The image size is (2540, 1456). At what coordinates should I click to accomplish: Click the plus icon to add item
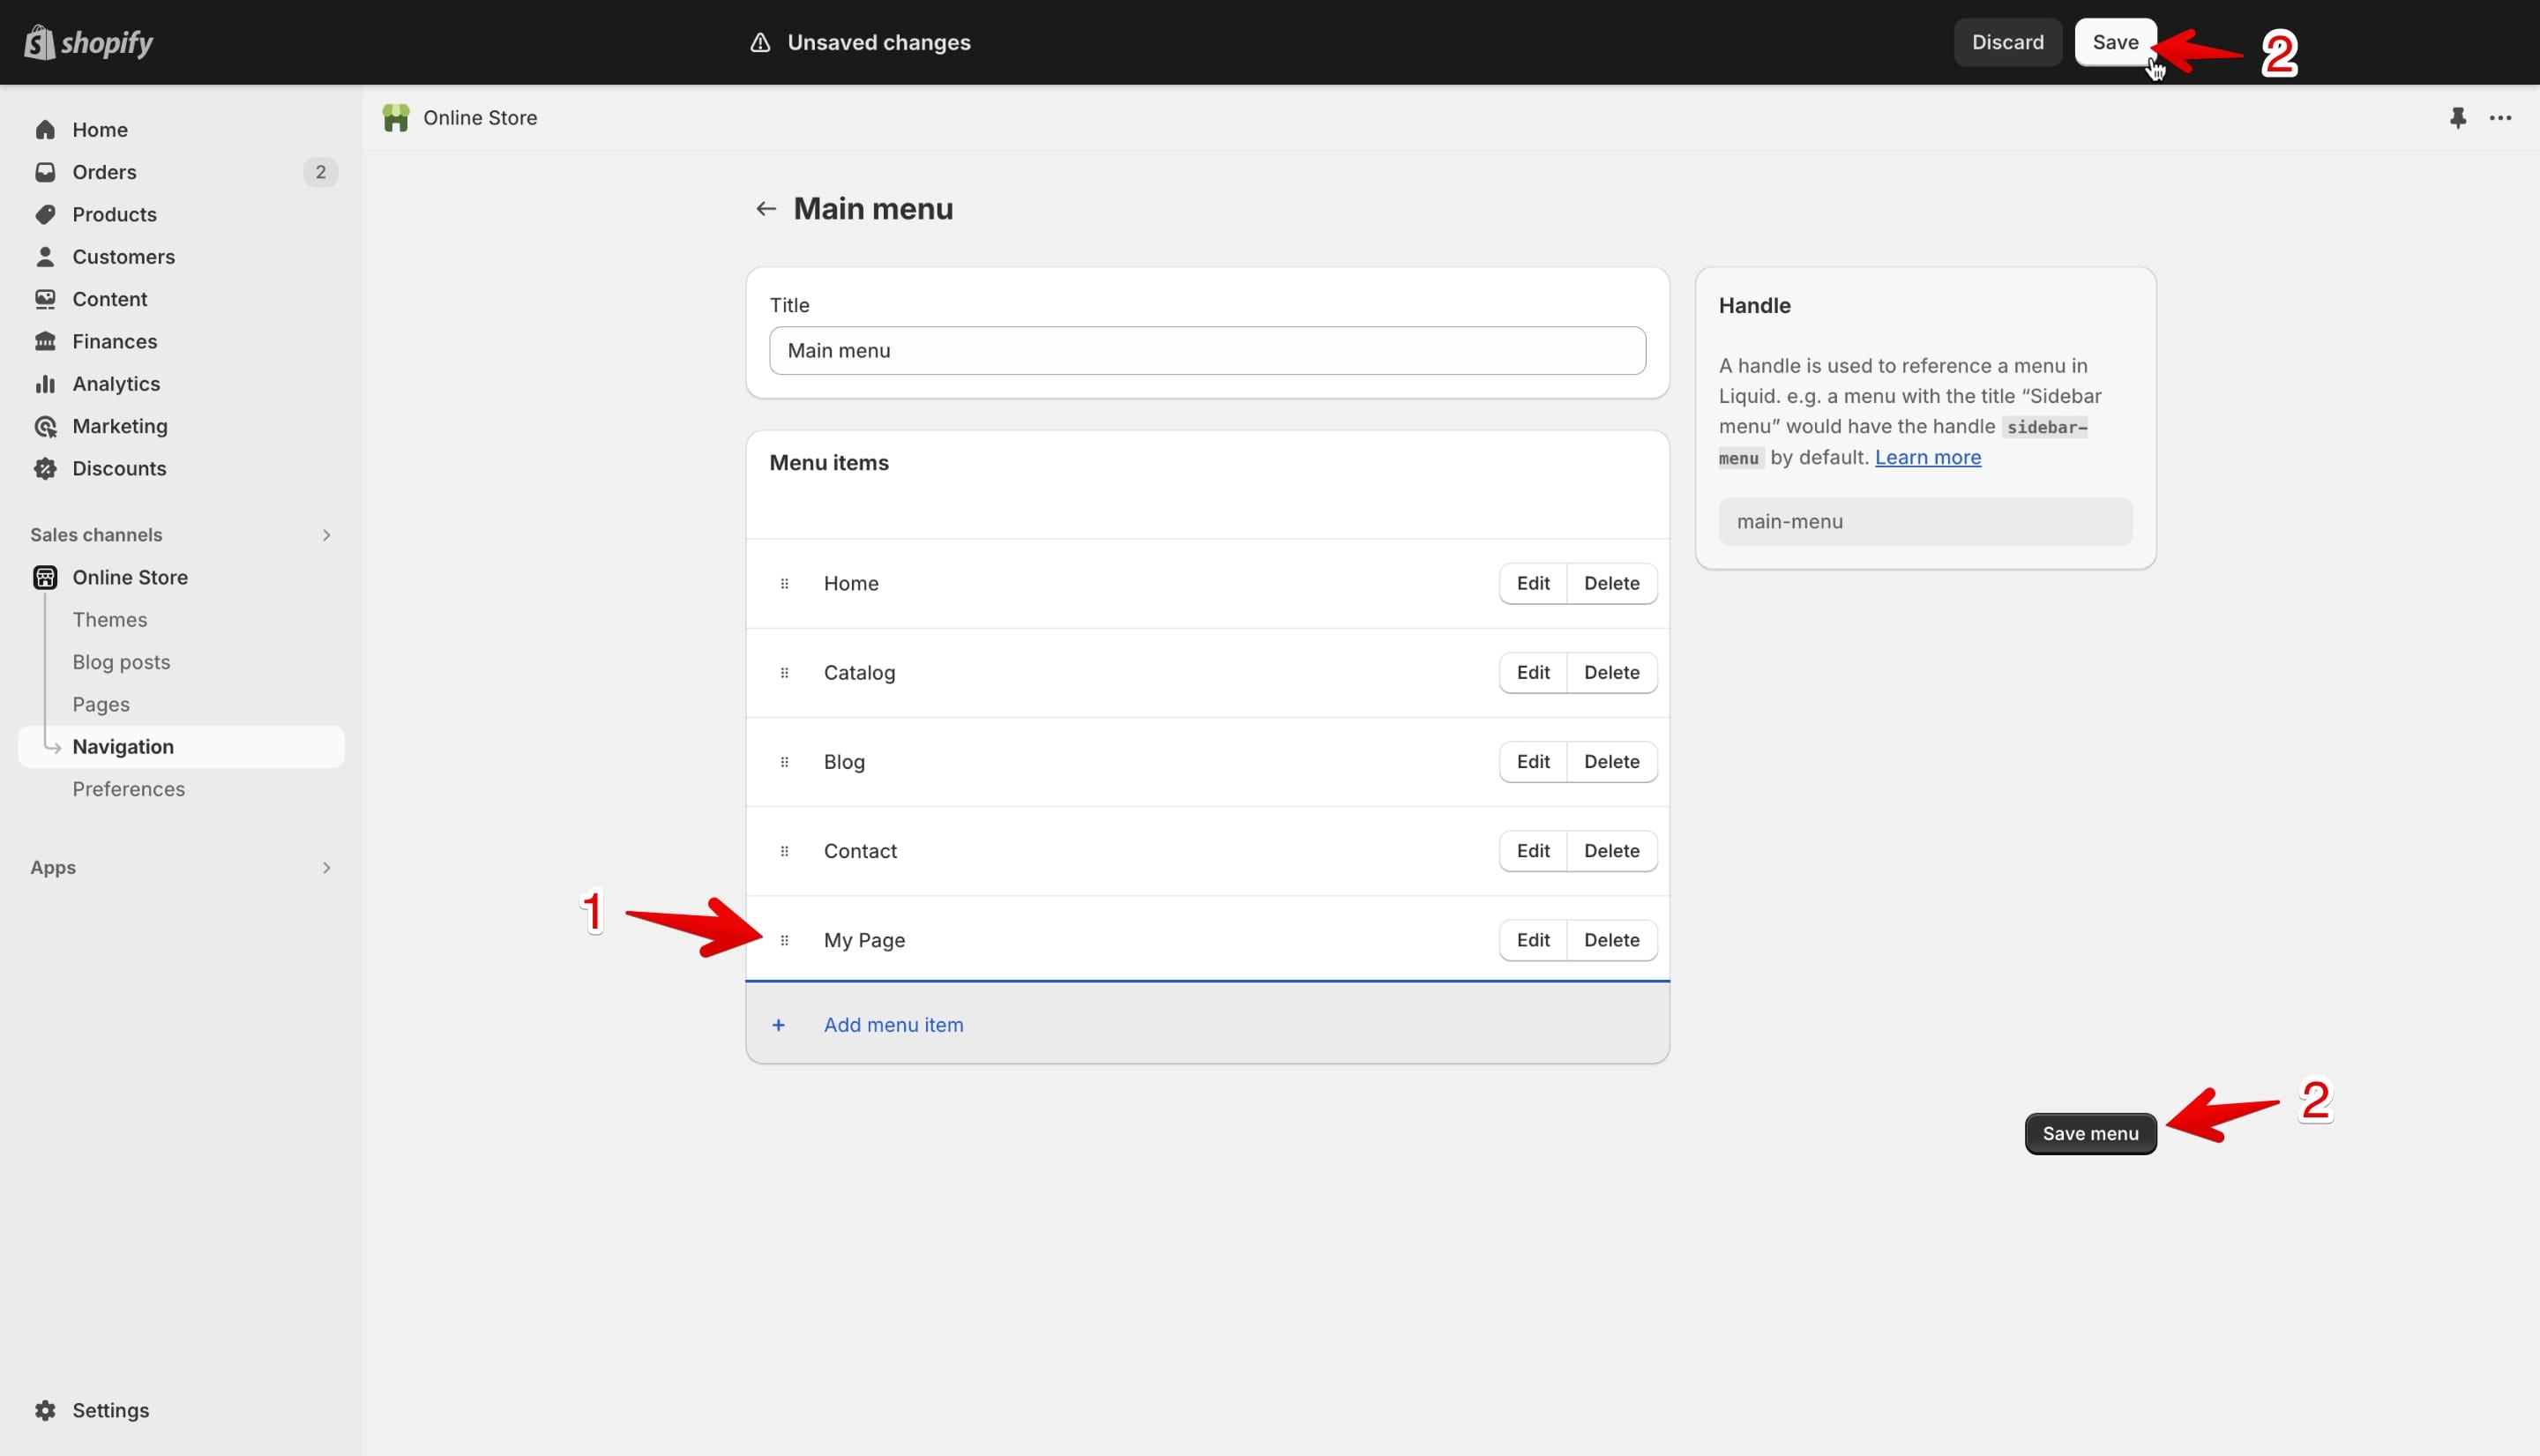coord(779,1025)
